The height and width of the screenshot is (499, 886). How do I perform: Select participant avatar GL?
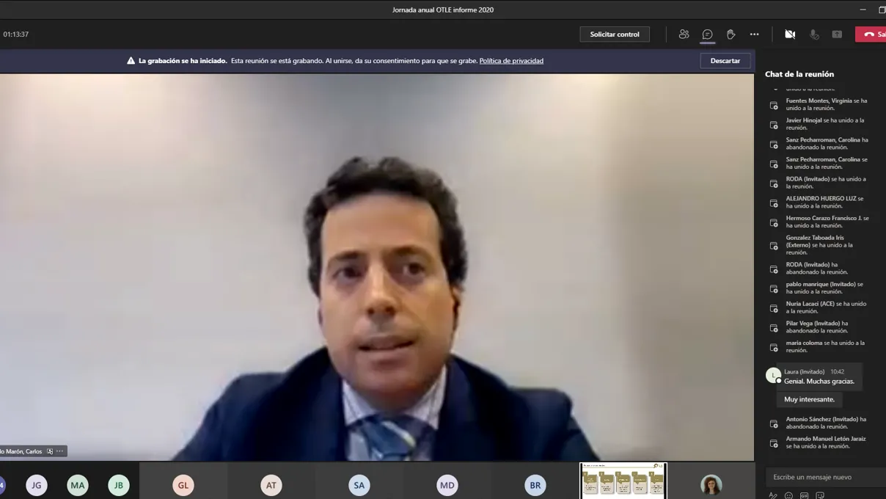coord(183,485)
